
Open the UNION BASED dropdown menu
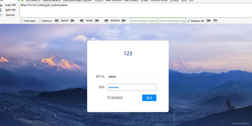point(52,1)
